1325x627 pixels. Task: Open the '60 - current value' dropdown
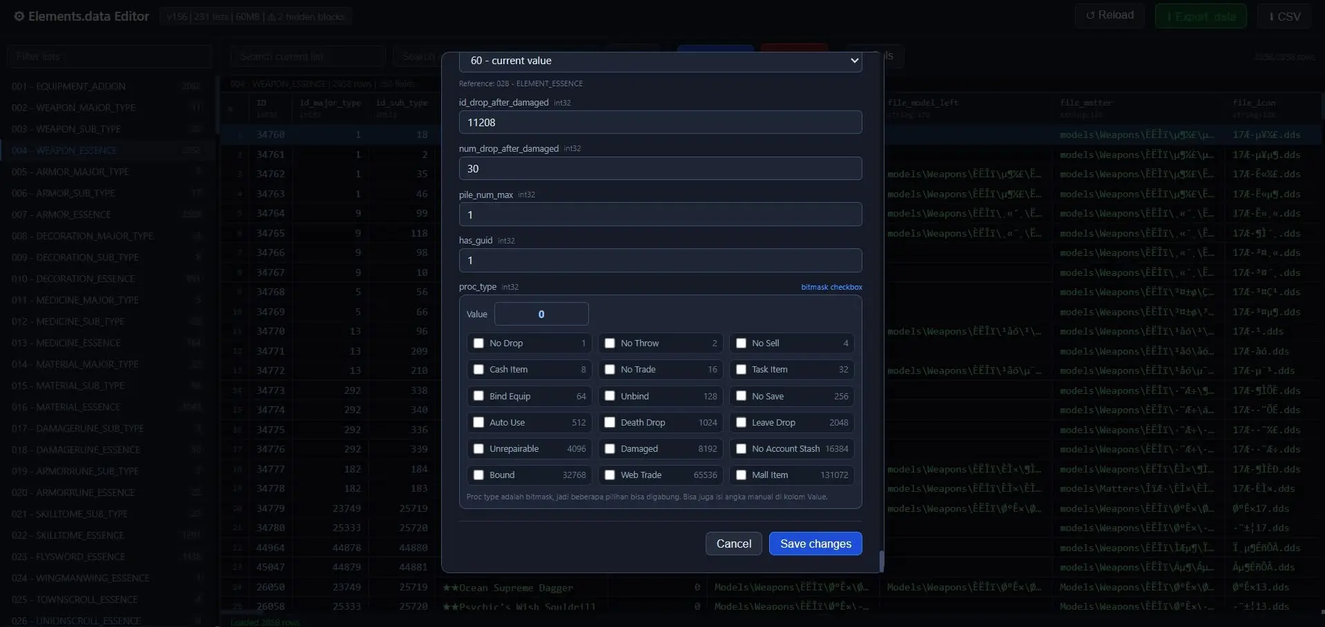660,61
